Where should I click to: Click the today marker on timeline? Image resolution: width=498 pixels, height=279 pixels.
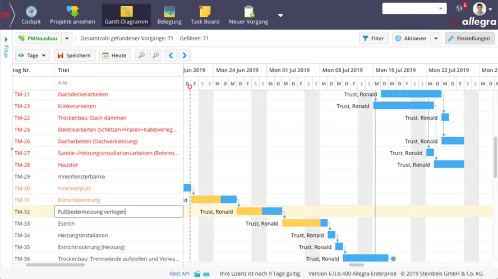190,87
